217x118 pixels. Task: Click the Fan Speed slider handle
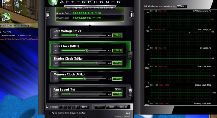click(x=70, y=94)
